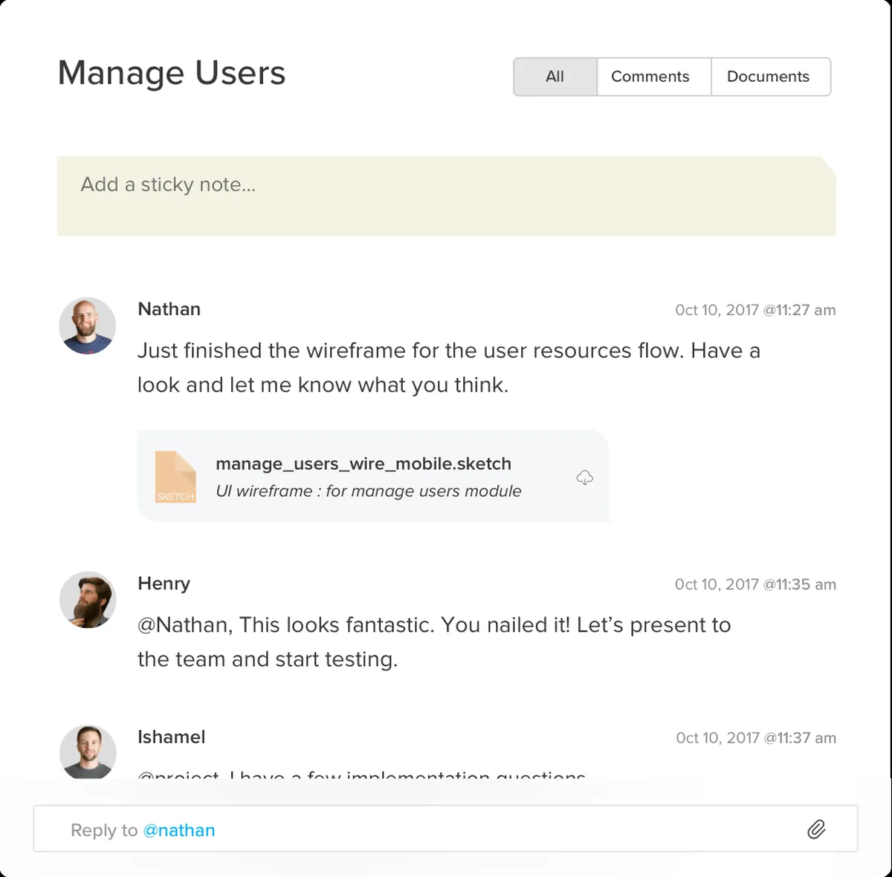The height and width of the screenshot is (877, 892).
Task: Switch to the Documents tab
Action: [x=768, y=77]
